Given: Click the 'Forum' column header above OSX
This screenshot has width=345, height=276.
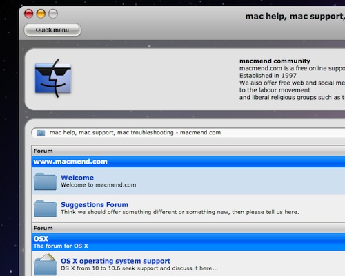Looking at the screenshot, I should [43, 228].
